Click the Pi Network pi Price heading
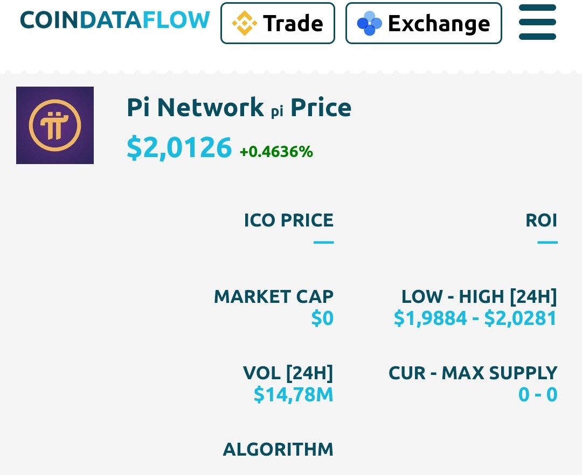Viewport: 582px width, 475px height. 239,108
